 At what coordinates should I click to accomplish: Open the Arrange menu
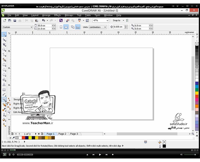pyautogui.click(x=46, y=15)
